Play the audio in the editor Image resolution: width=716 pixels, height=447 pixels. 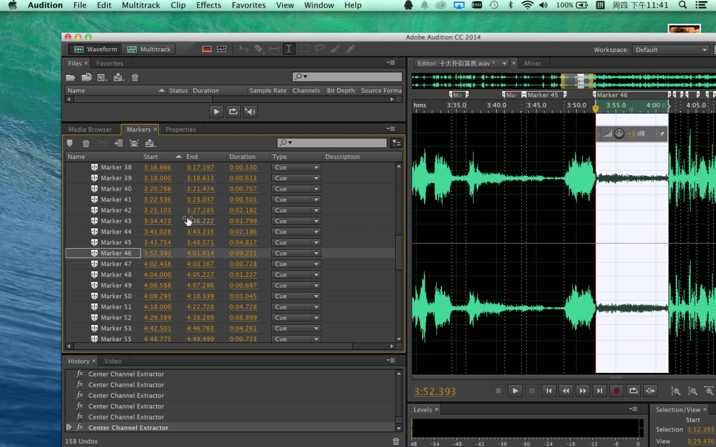(x=515, y=391)
